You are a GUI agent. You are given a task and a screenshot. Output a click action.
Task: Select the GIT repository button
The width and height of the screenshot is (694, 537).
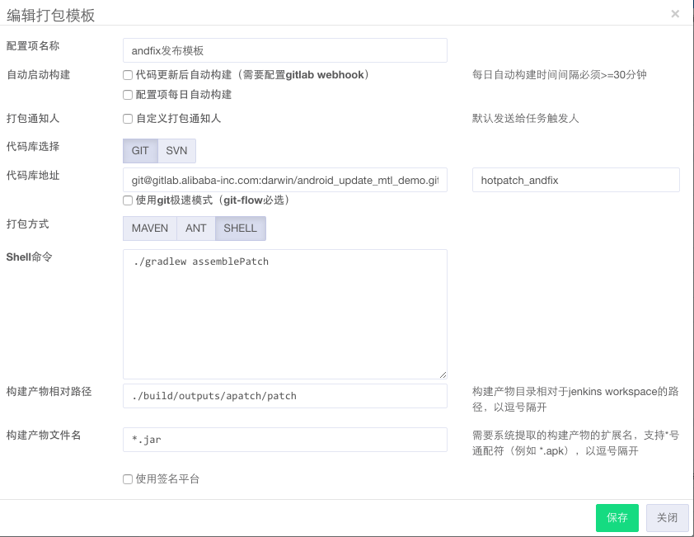pyautogui.click(x=140, y=151)
